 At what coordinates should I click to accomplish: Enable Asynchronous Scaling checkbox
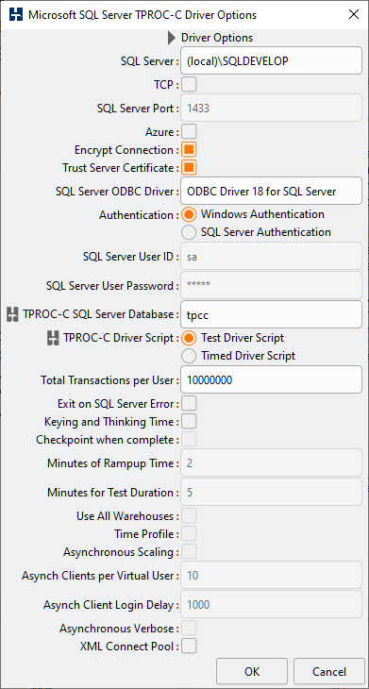(x=189, y=551)
